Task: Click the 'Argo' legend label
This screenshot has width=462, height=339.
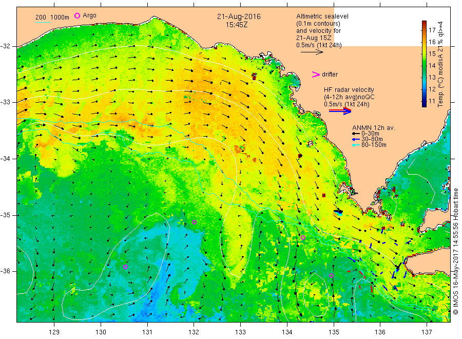Action: click(89, 15)
